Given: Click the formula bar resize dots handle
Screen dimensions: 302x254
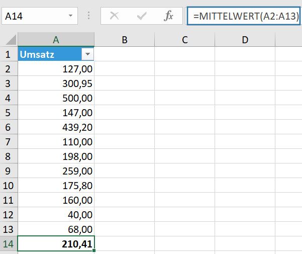Looking at the screenshot, I should coord(88,16).
